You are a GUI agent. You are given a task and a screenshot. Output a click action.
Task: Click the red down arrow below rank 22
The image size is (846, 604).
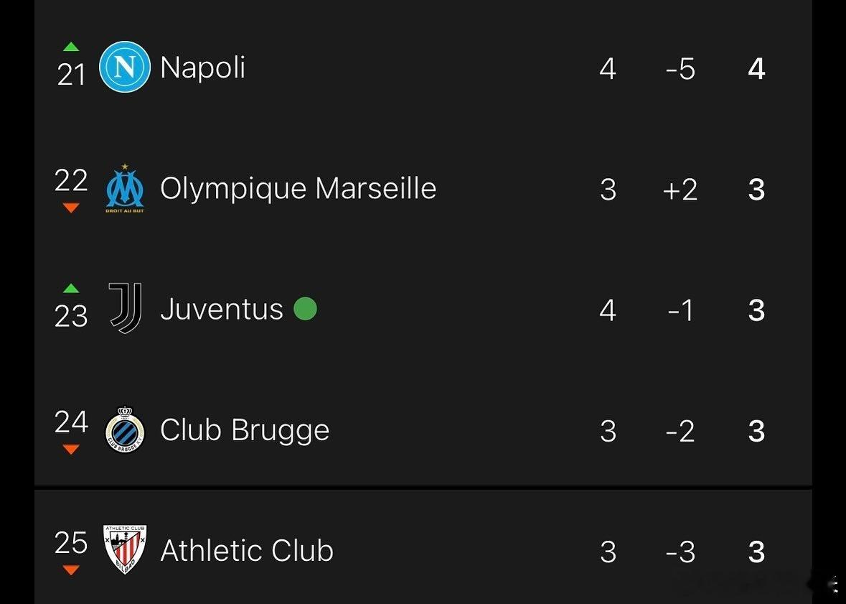[x=71, y=208]
